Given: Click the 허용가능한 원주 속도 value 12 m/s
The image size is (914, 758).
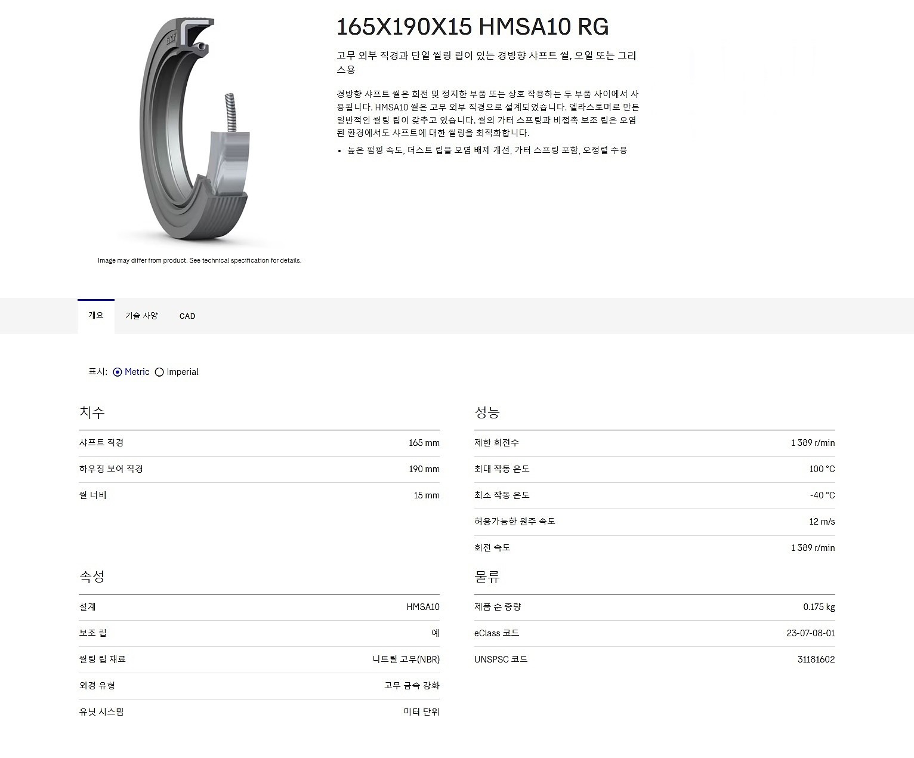Looking at the screenshot, I should pyautogui.click(x=822, y=522).
